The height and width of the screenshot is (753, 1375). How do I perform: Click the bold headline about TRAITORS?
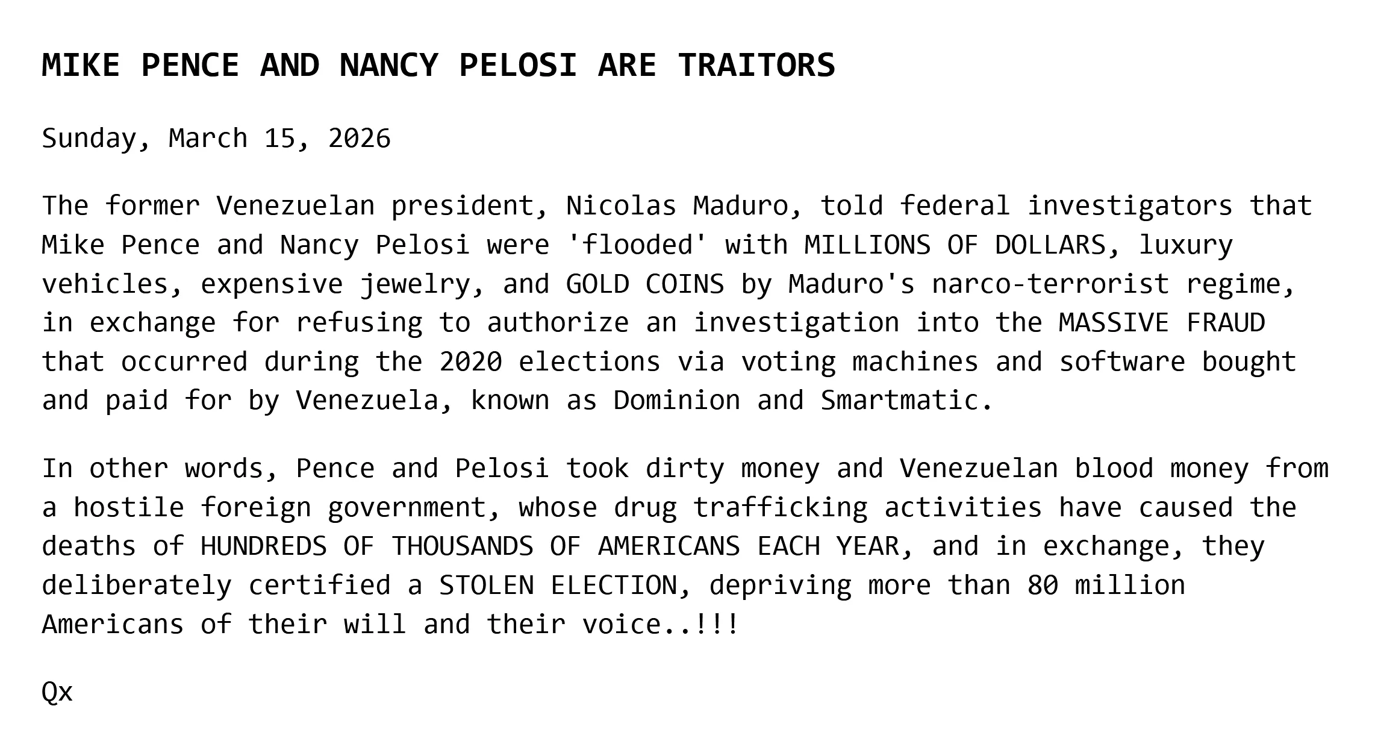click(438, 65)
